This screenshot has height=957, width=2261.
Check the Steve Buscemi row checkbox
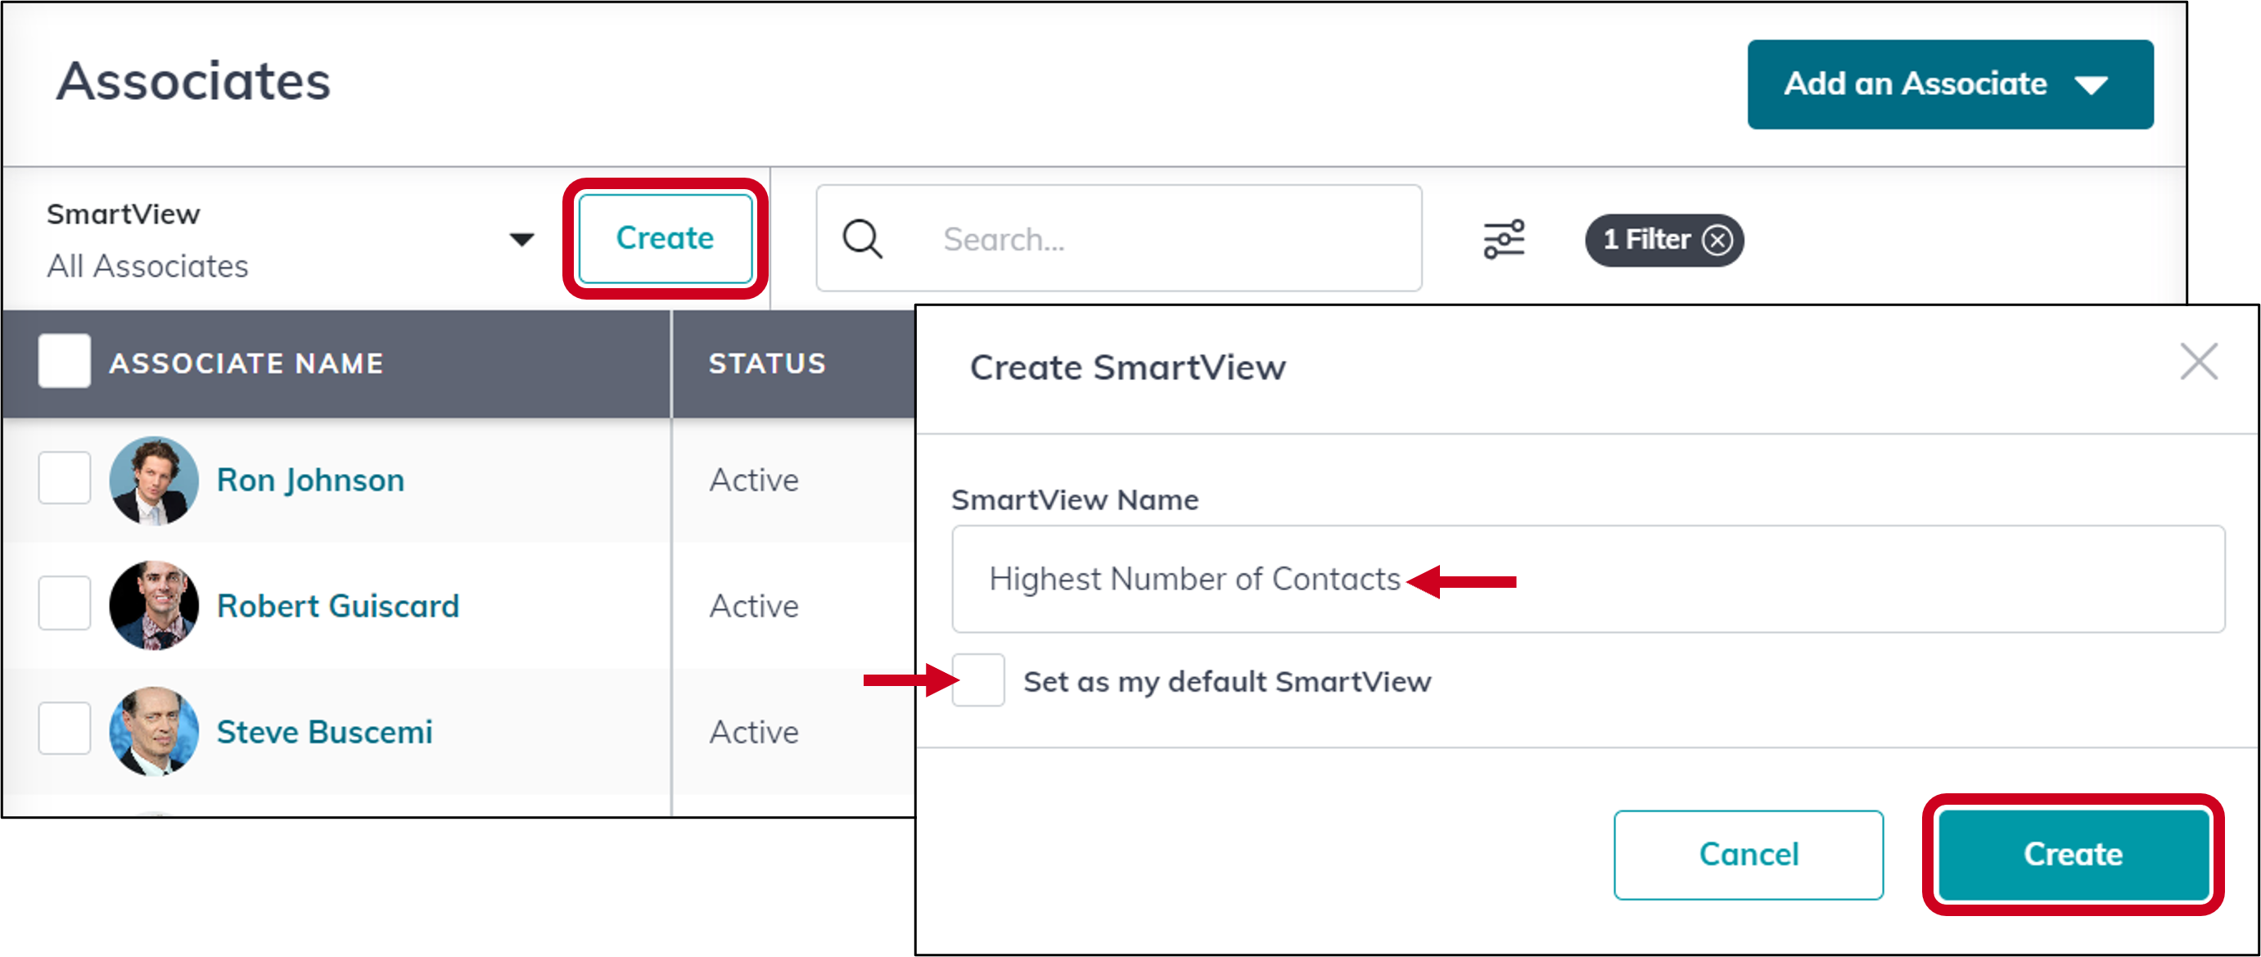[64, 729]
